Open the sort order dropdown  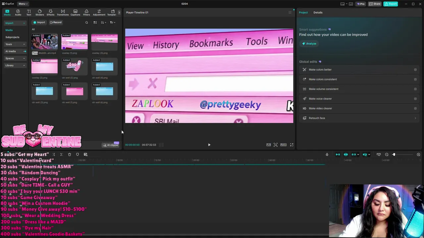tap(103, 22)
